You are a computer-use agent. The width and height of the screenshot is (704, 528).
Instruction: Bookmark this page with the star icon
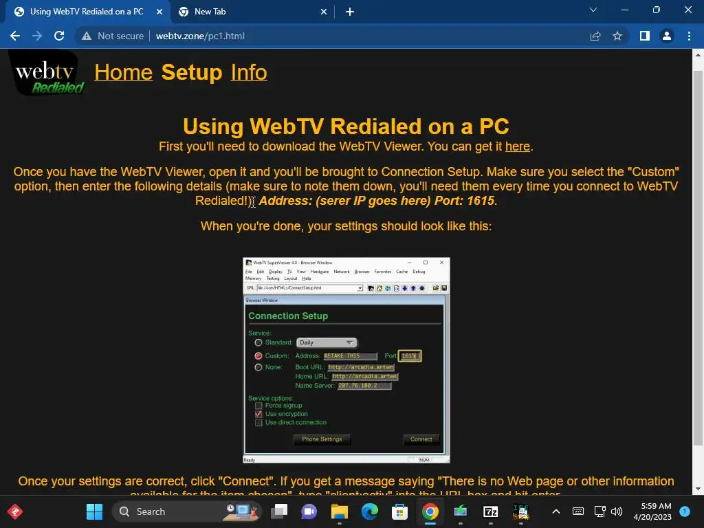617,36
